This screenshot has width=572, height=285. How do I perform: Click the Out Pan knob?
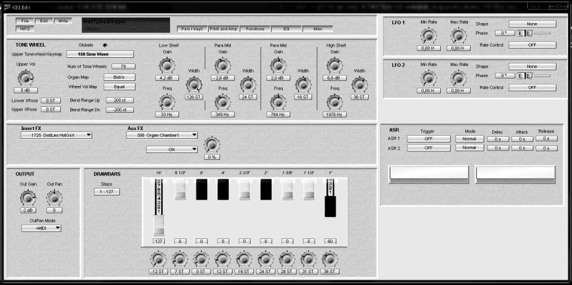pyautogui.click(x=54, y=198)
